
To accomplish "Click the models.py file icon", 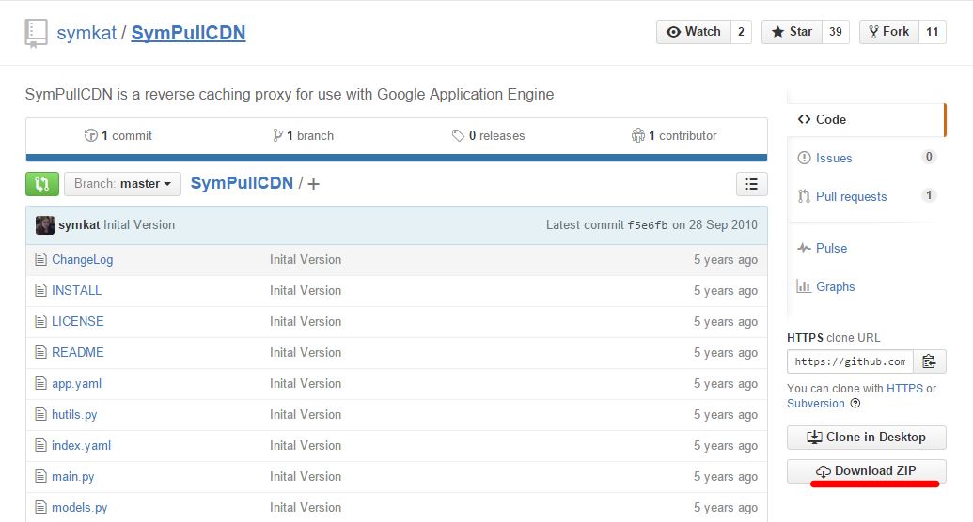I will tap(41, 508).
